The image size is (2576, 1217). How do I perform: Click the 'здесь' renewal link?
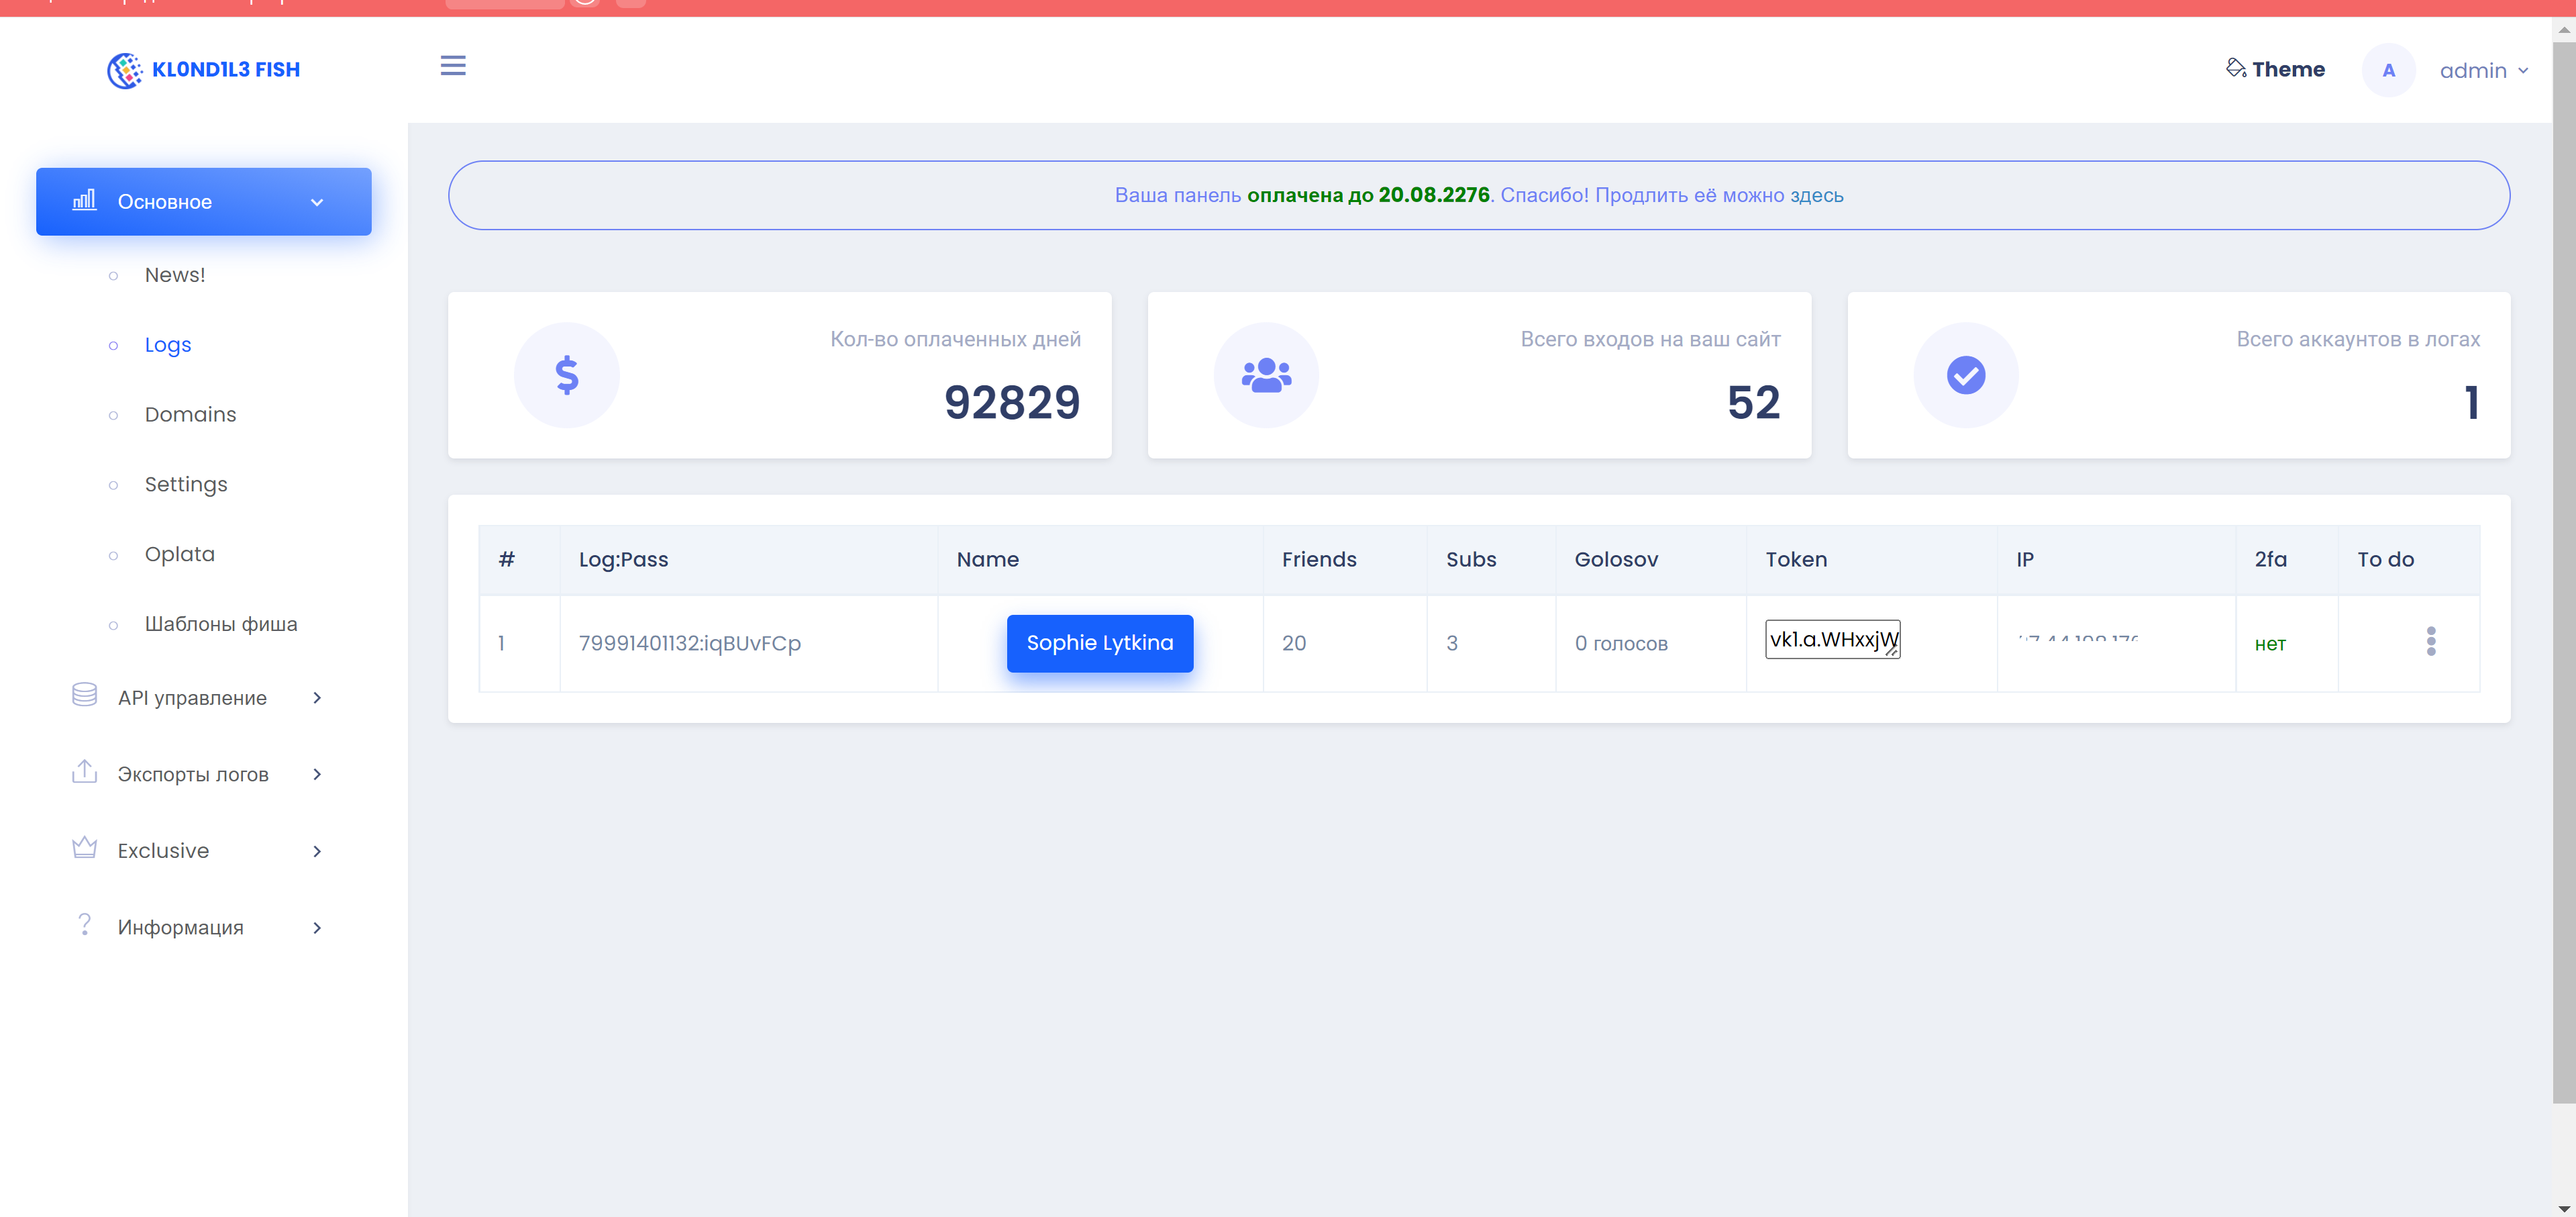pyautogui.click(x=1816, y=196)
